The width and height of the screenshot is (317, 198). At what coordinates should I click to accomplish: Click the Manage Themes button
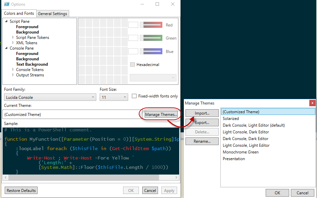click(161, 115)
